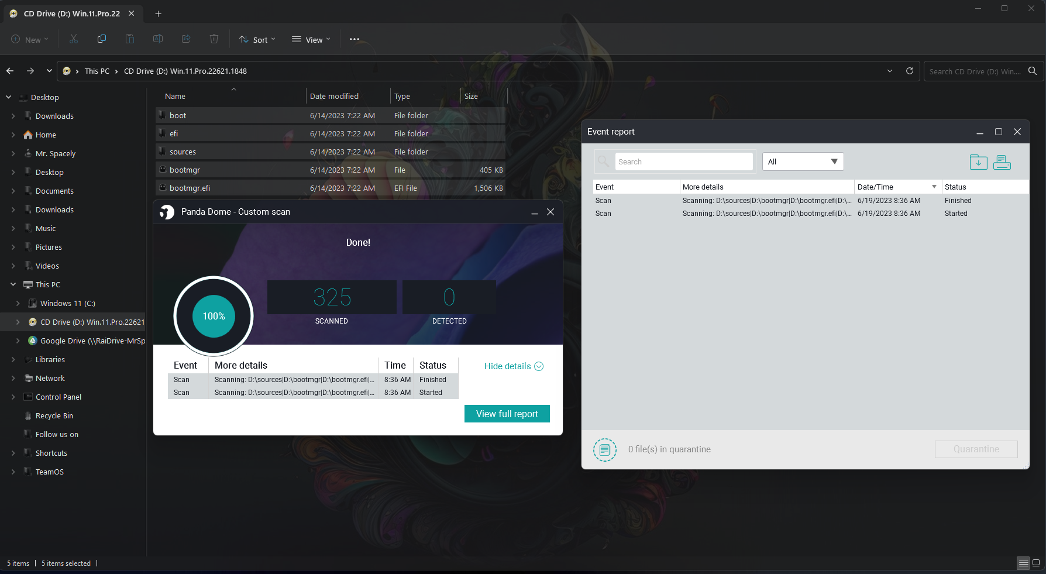Select the sources folder
1046x574 pixels.
(331, 152)
